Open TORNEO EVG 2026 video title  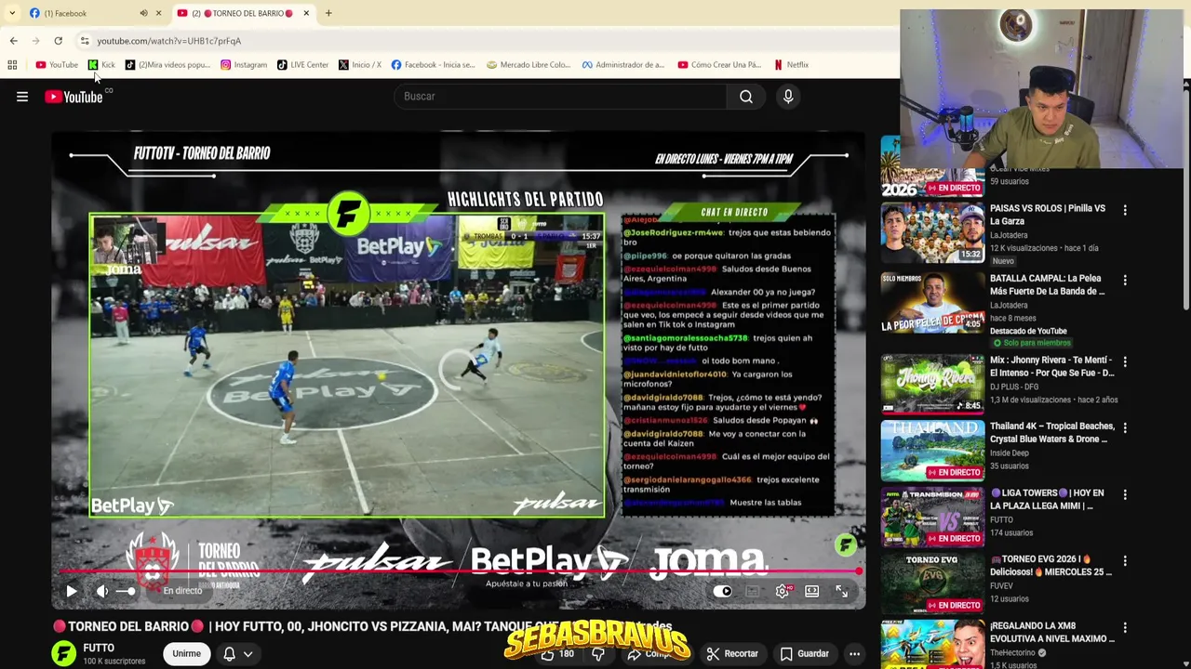[1051, 566]
